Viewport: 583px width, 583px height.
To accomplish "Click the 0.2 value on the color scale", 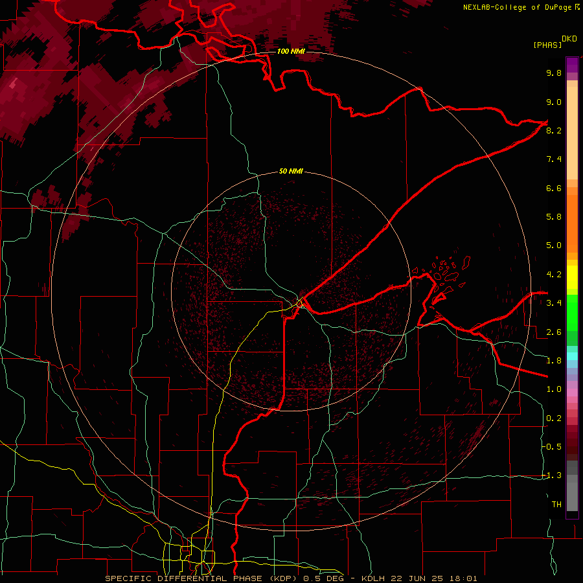I will (x=554, y=418).
